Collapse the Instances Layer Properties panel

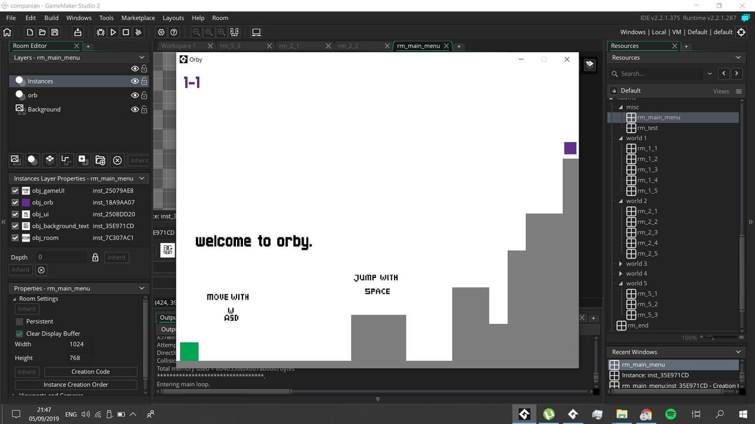coord(142,178)
